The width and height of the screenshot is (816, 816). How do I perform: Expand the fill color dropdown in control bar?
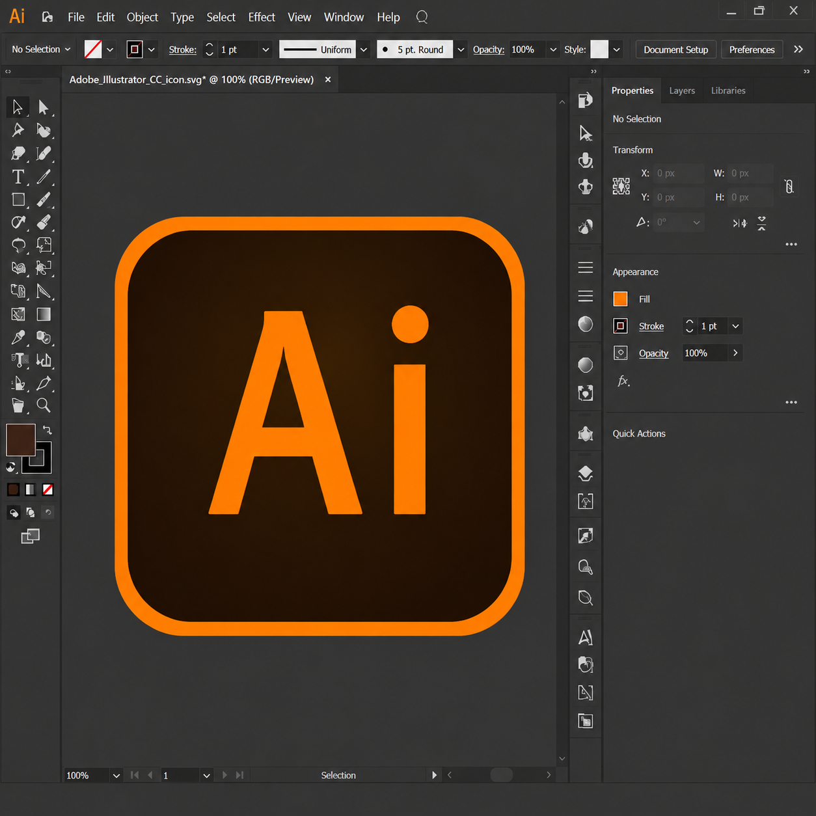(x=110, y=49)
